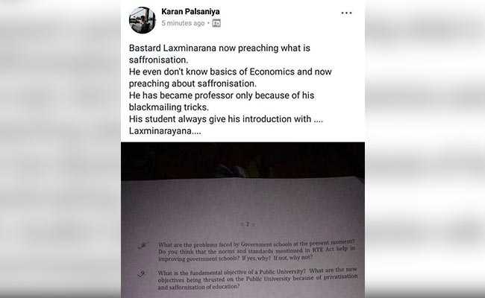Click the blurred background left of the post
The width and height of the screenshot is (485, 298).
coord(60,149)
